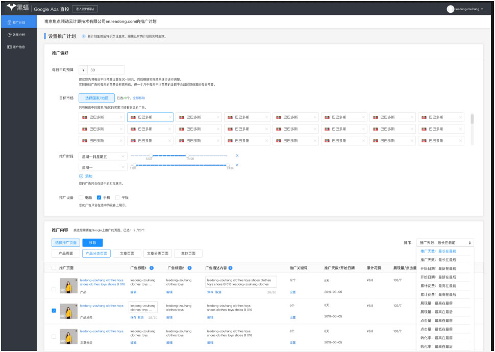Remove the 星期一到星期五 time range with X
The image size is (495, 352).
click(237, 155)
